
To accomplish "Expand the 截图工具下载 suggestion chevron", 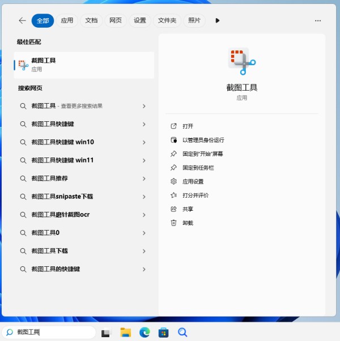I will [144, 251].
